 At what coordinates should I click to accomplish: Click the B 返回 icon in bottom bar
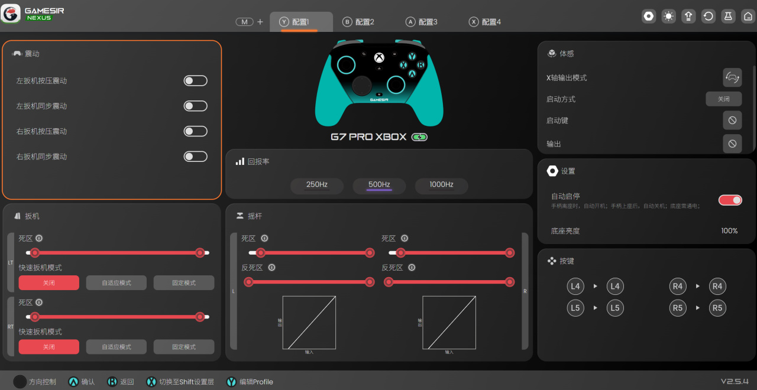click(x=112, y=382)
